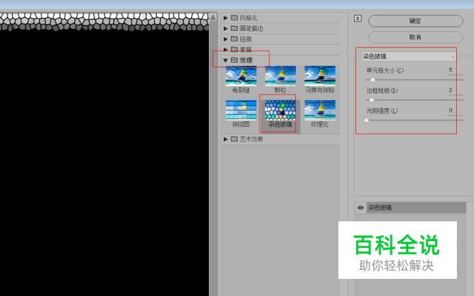Select the 染色玻璃 filter thumbnail
474x296 pixels.
point(280,110)
